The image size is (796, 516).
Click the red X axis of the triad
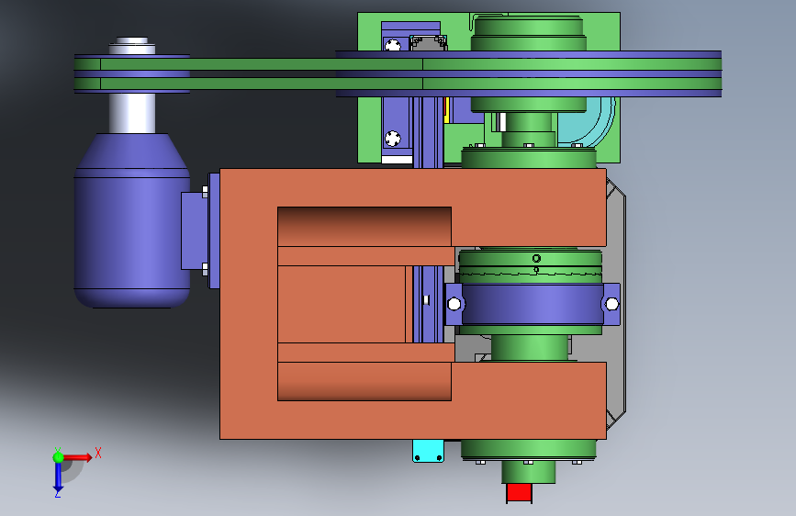[x=78, y=457]
